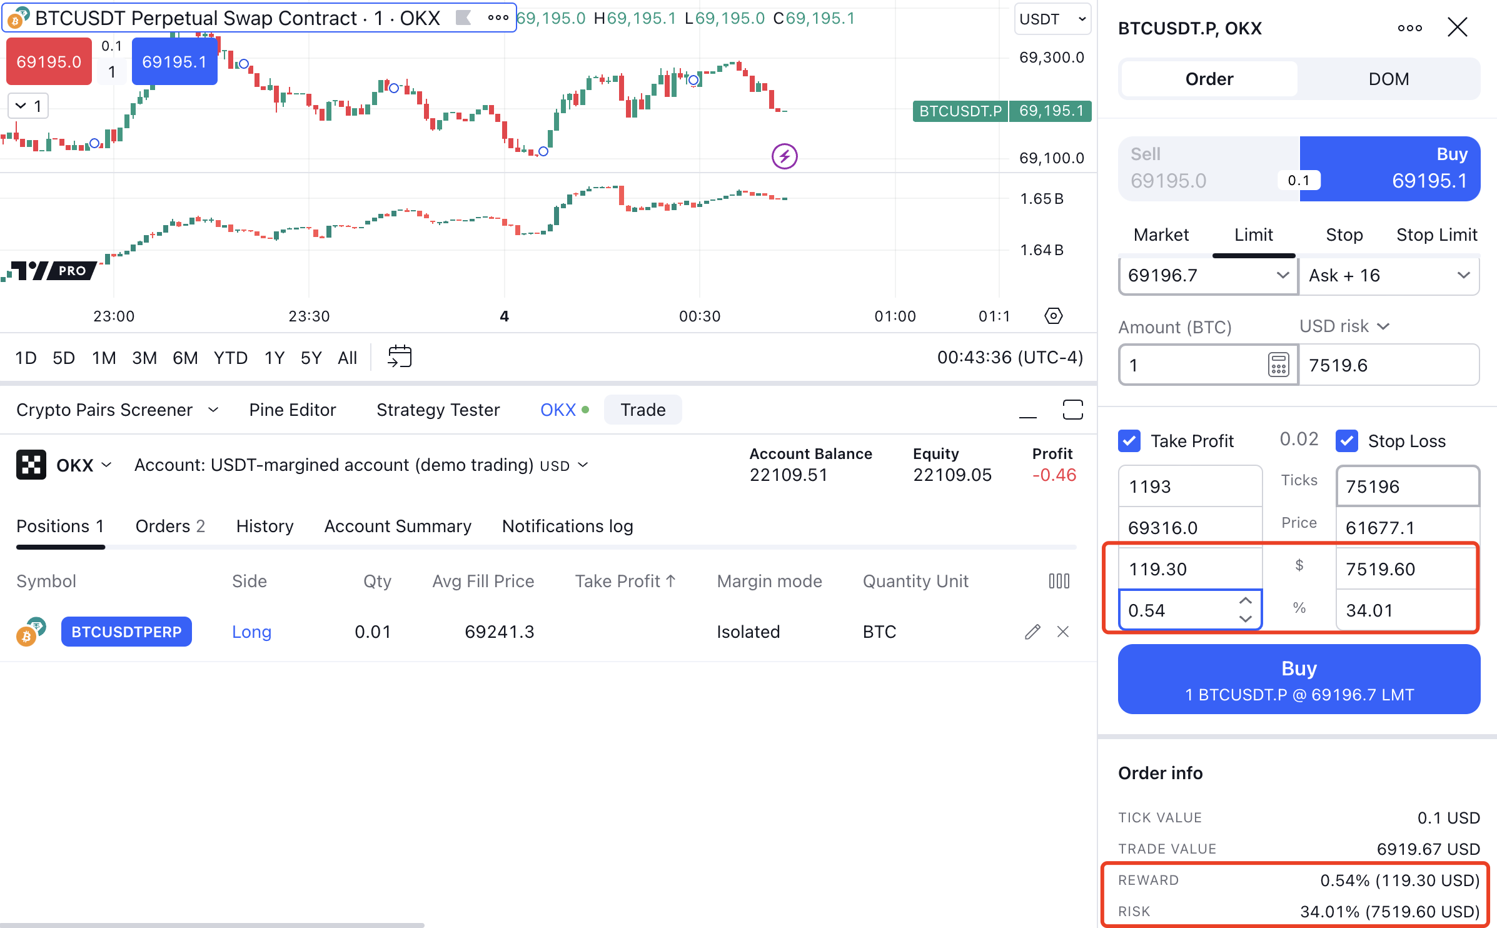Open positions table column settings icon
Viewport: 1497px width, 928px height.
coord(1059,581)
